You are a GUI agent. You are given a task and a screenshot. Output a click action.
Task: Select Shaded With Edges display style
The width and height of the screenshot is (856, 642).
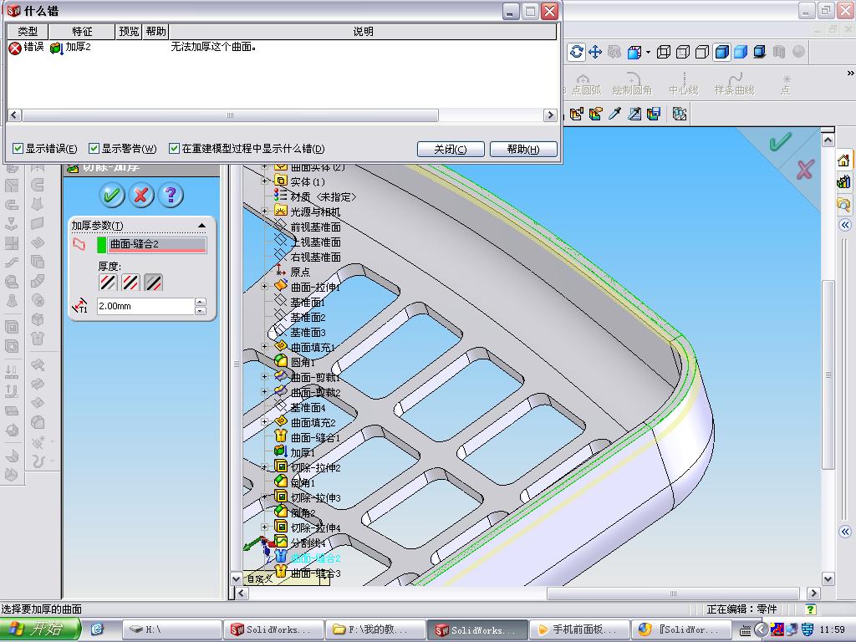[721, 52]
